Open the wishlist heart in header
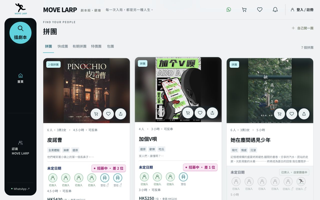The height and width of the screenshot is (200, 320). point(260,9)
